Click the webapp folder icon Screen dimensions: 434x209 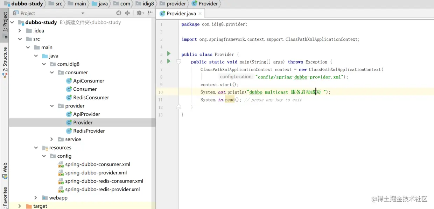pyautogui.click(x=45, y=198)
